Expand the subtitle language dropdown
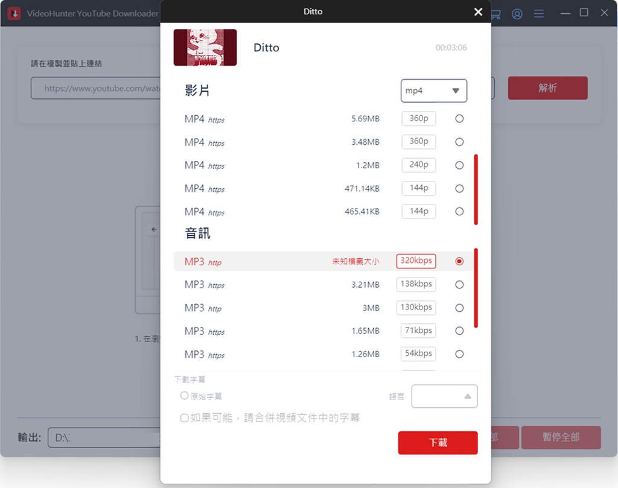Screen dimensions: 618x488 pyautogui.click(x=444, y=396)
